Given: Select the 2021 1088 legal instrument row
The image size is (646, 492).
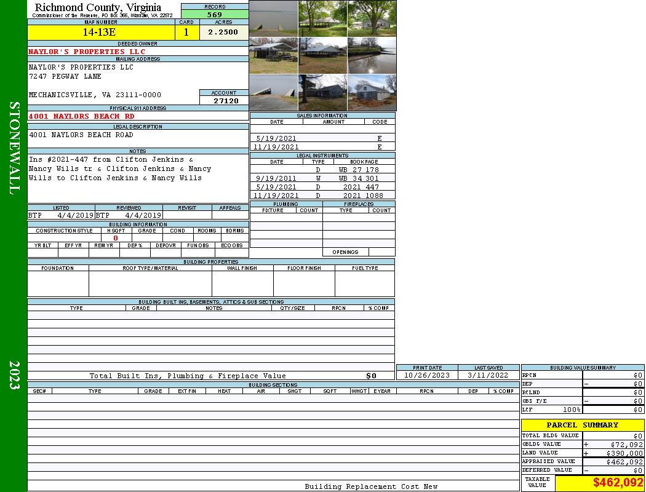Looking at the screenshot, I should (322, 196).
